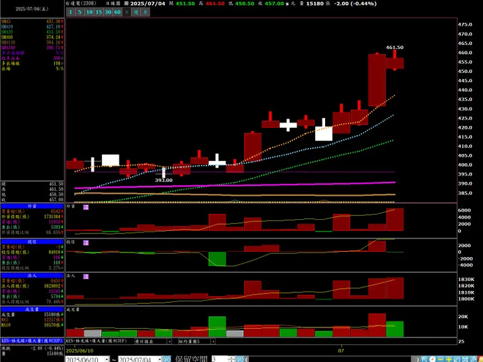This screenshot has height=362, width=483.
Task: Click the 2025/06/10 axis date label
Action: (80, 351)
